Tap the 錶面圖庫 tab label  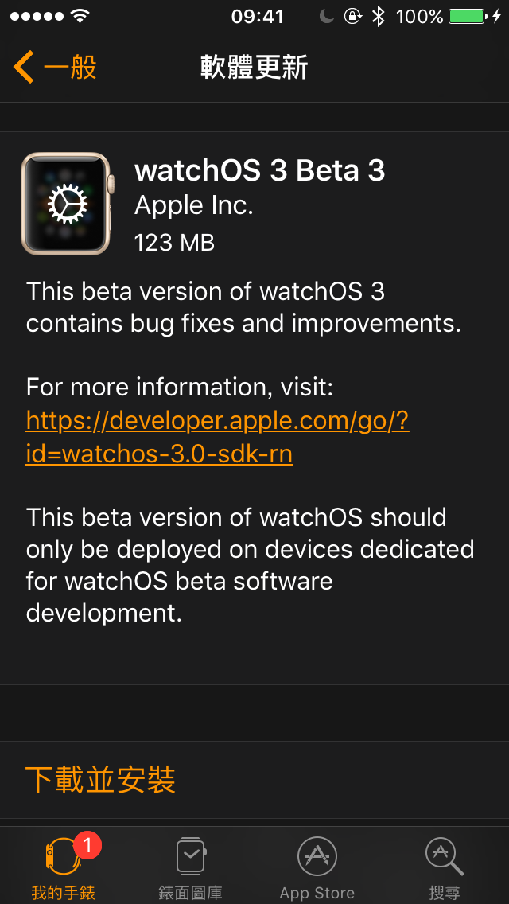click(191, 893)
